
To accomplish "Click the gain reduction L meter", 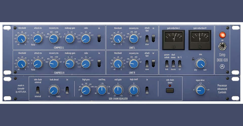I will (x=173, y=40).
